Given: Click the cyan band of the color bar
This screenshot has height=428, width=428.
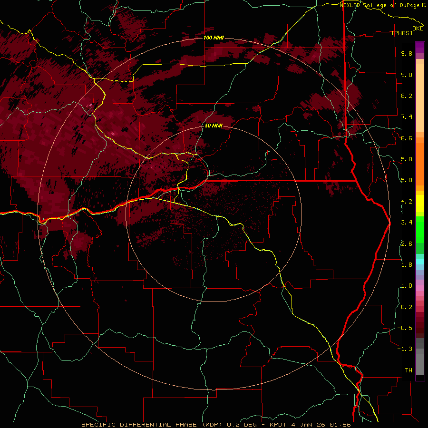Looking at the screenshot, I should 420,261.
